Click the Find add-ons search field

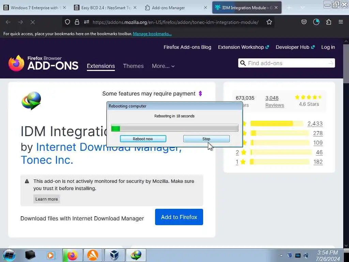click(286, 63)
